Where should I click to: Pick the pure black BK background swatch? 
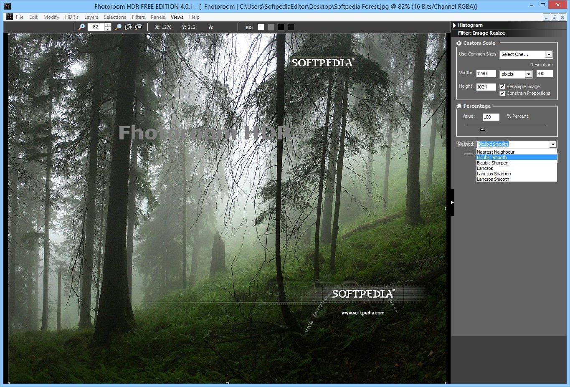pos(281,27)
